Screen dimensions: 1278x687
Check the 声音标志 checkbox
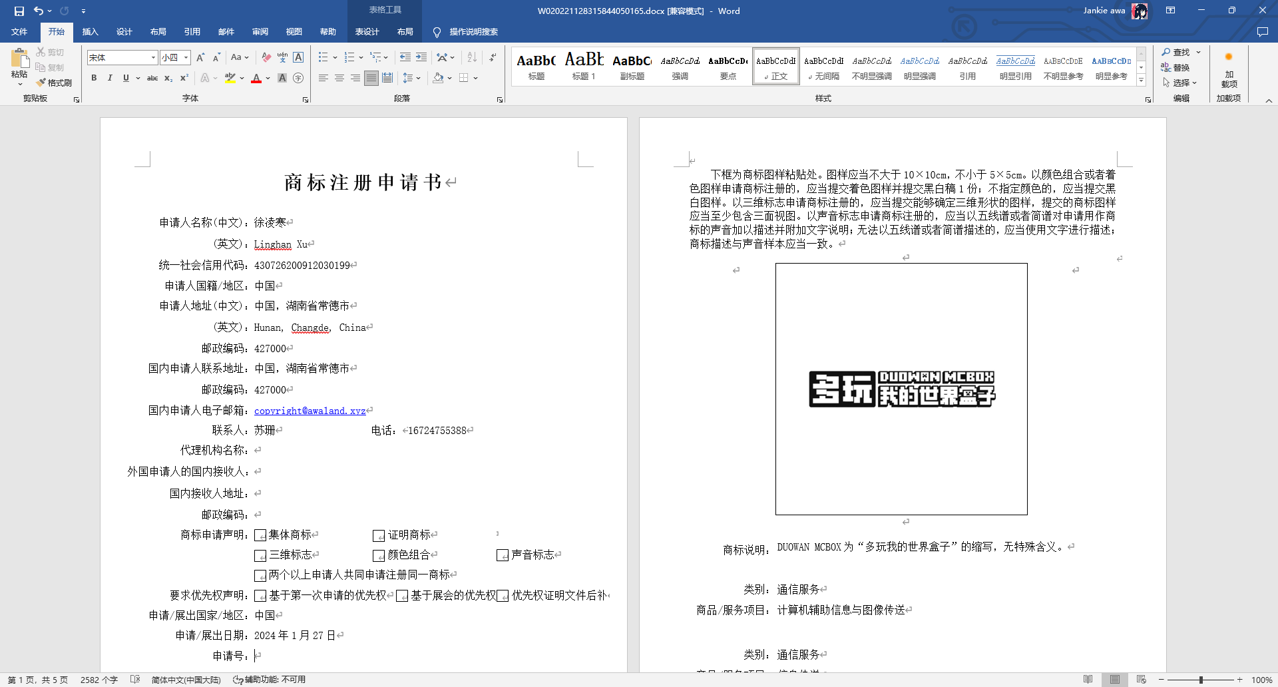point(503,556)
